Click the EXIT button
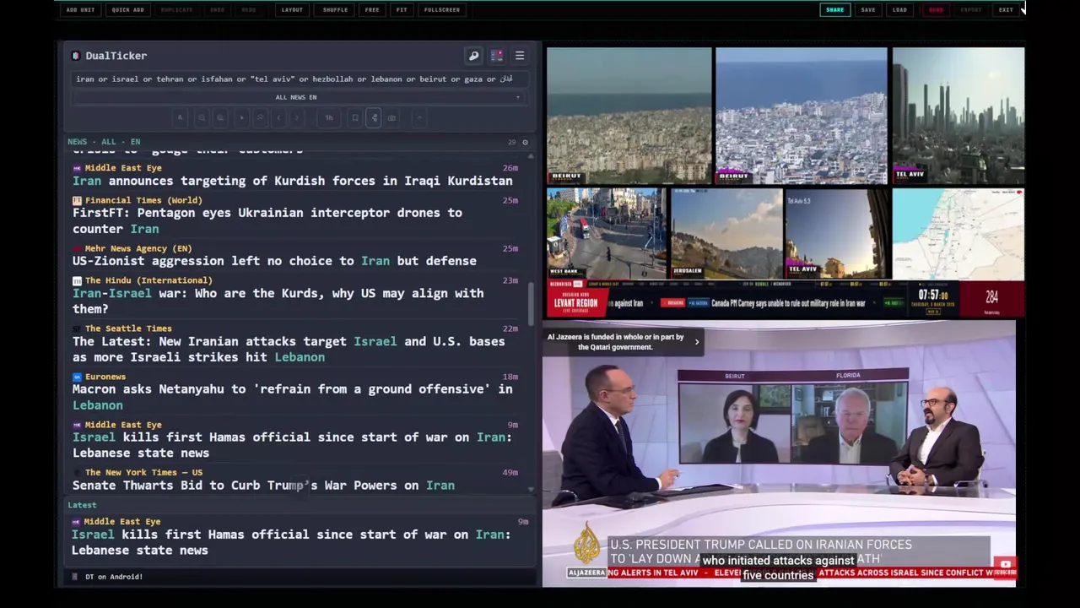The image size is (1080, 608). [x=1006, y=10]
